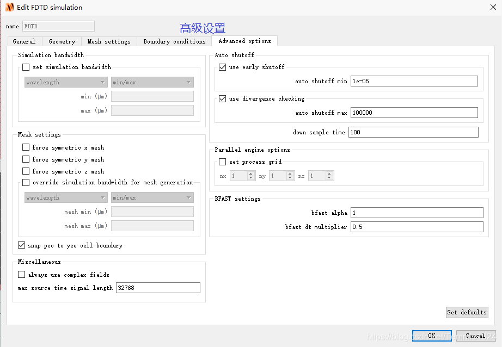
Task: Toggle force symmetric y mesh
Action: (26, 159)
